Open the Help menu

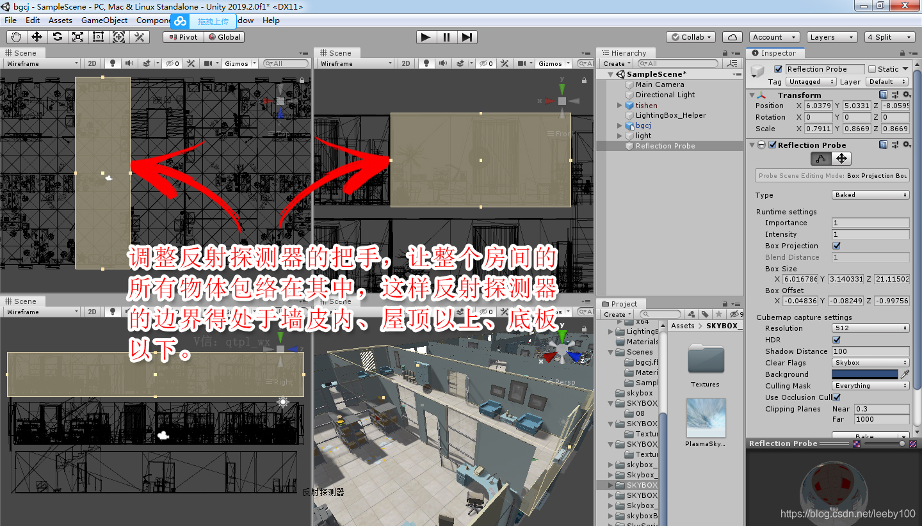[x=271, y=20]
